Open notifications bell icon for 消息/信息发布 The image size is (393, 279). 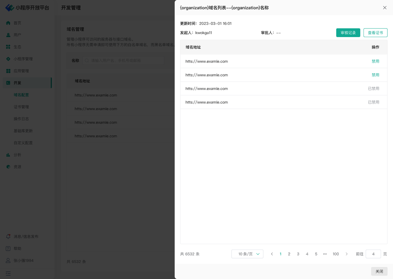click(8, 236)
